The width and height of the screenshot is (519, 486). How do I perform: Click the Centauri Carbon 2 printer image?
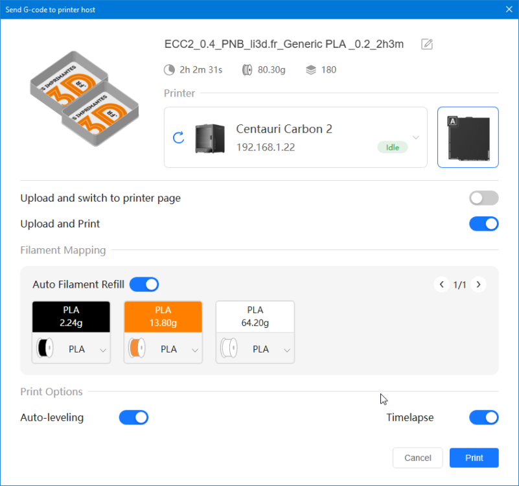click(x=209, y=137)
